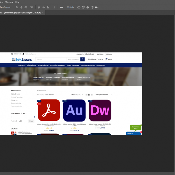Open the View menu
This screenshot has width=175, height=175.
1,2
